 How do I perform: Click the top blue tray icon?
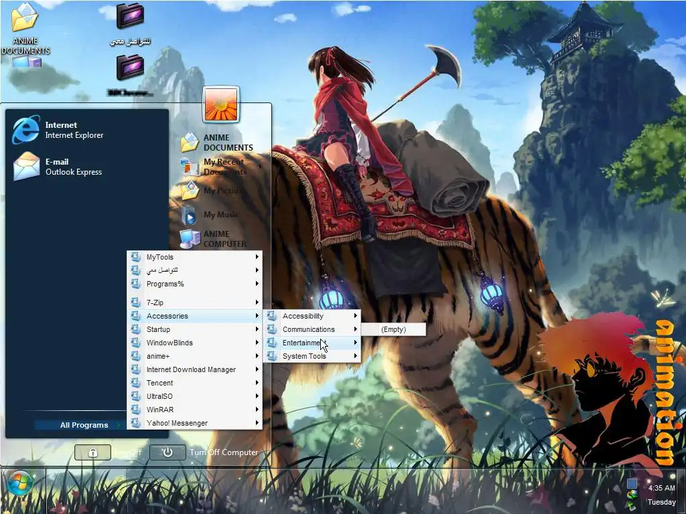pos(632,483)
